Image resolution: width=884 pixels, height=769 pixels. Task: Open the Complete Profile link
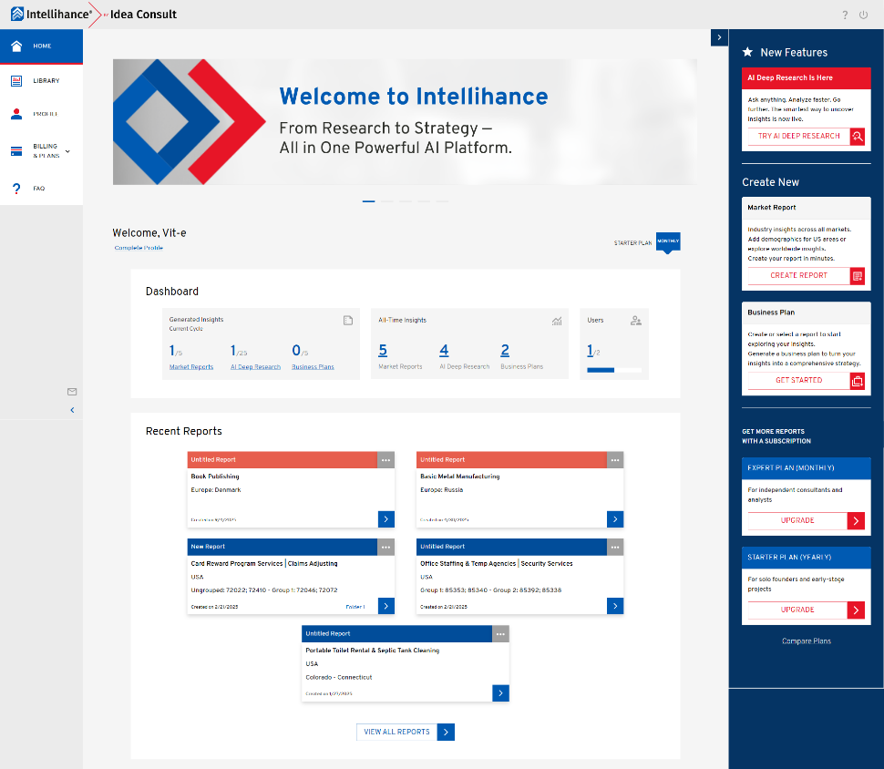pos(139,248)
